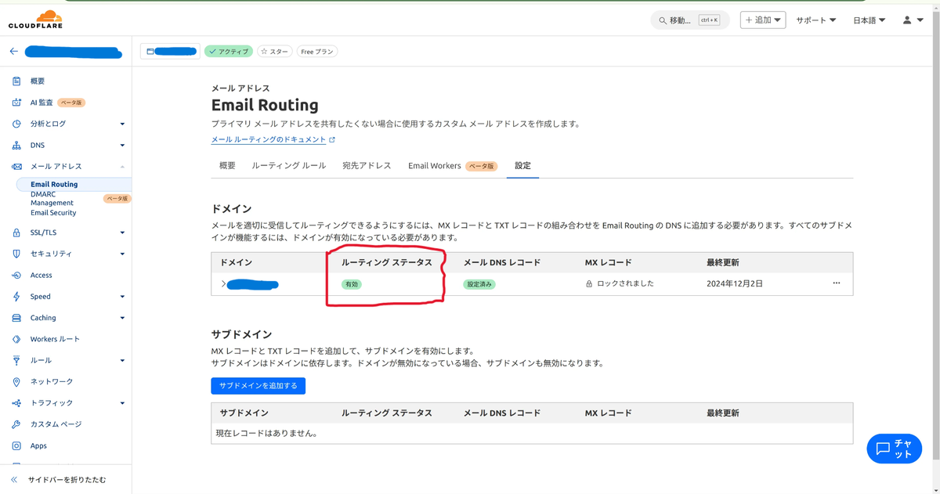The height and width of the screenshot is (494, 940).
Task: Open the チャット chat button
Action: 894,449
